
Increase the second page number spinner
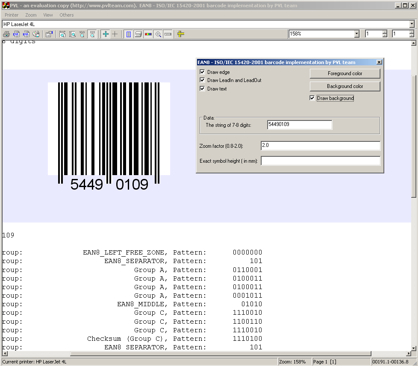412,32
